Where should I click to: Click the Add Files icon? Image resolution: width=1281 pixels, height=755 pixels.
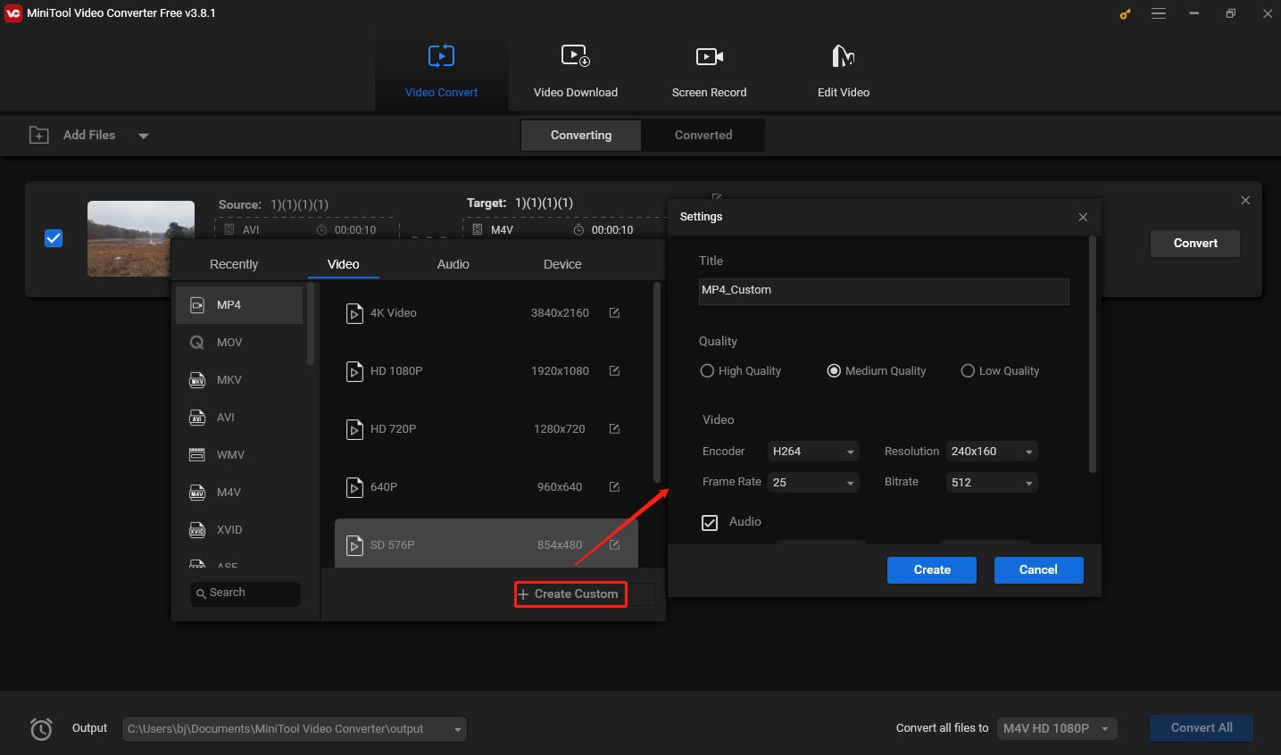click(39, 135)
